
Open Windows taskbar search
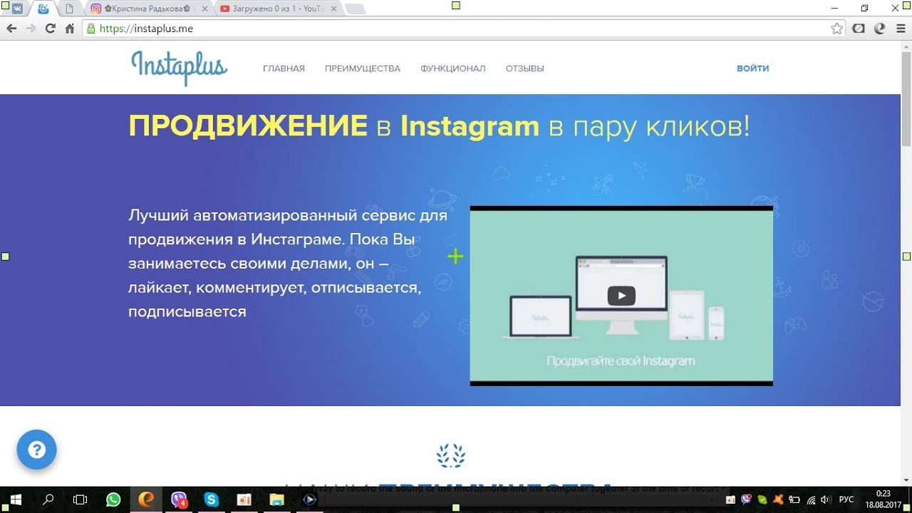tap(48, 499)
